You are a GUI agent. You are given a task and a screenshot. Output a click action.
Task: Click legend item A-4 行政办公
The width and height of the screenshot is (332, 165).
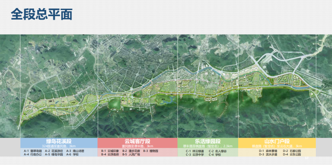(32, 155)
